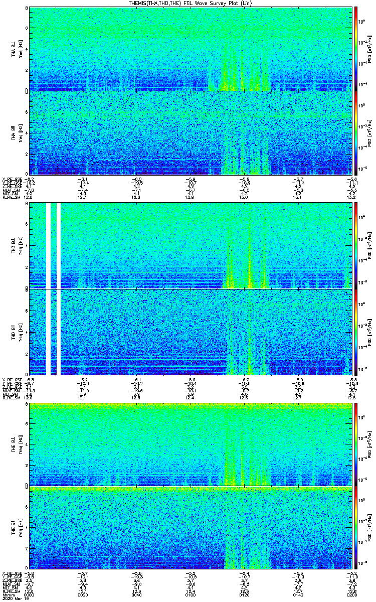Image resolution: width=376 pixels, height=602 pixels.
Task: Click the R_RE_SM row label under the THD panels
Action: (x=11, y=398)
